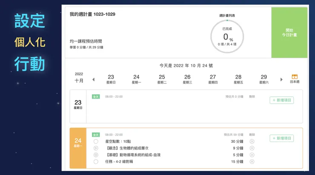
Task: Click the 23 星期日 day card label
Action: [x=78, y=104]
